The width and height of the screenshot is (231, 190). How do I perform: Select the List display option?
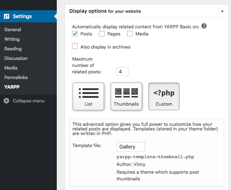[88, 96]
